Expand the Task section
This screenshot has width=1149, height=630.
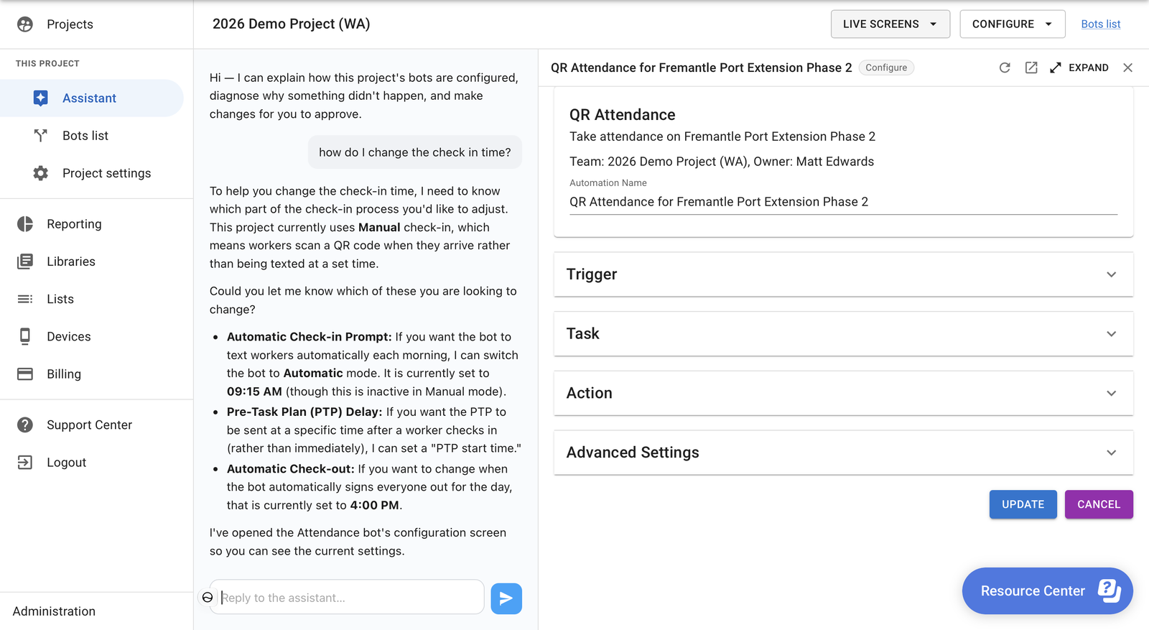[844, 334]
